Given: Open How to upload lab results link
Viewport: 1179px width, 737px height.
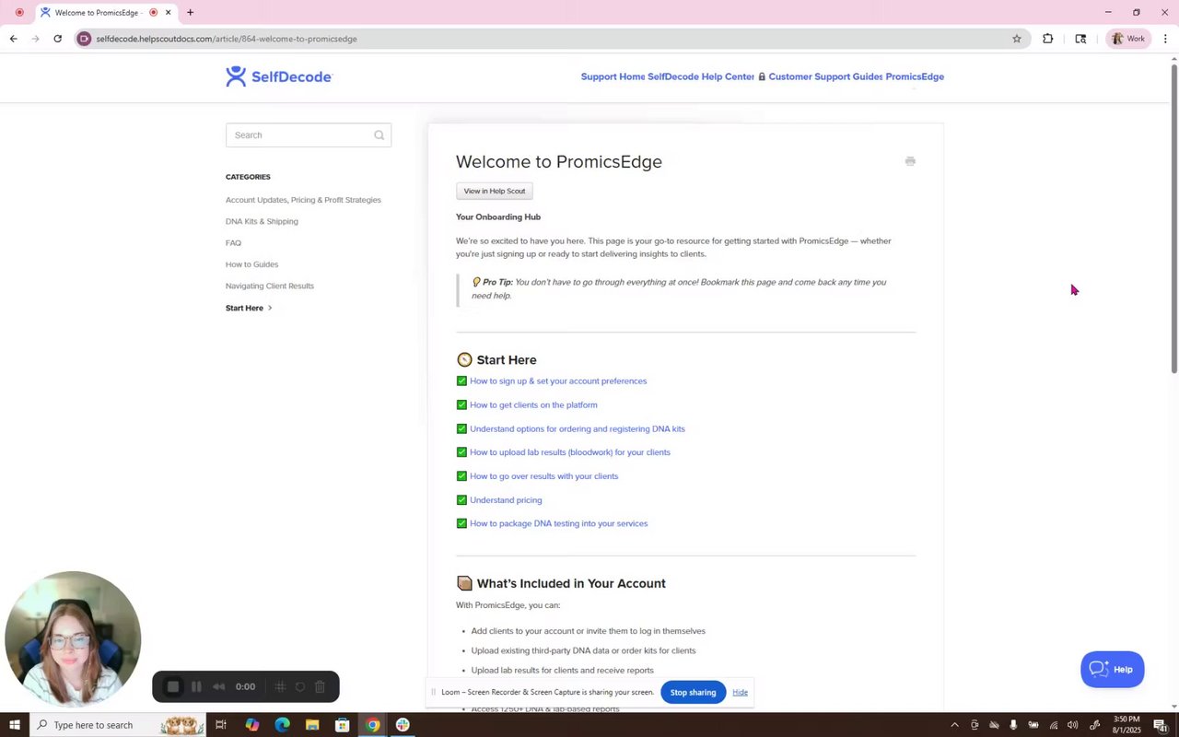Looking at the screenshot, I should click(570, 452).
